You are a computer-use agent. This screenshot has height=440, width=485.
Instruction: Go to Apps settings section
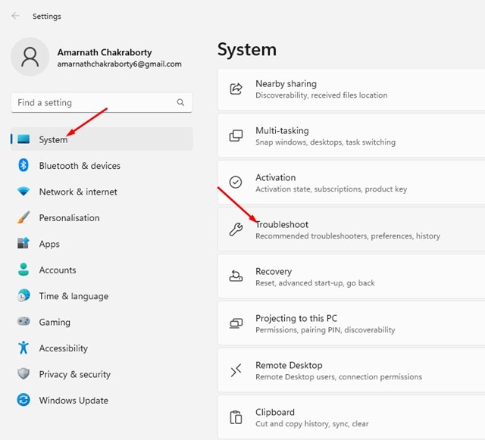point(49,244)
